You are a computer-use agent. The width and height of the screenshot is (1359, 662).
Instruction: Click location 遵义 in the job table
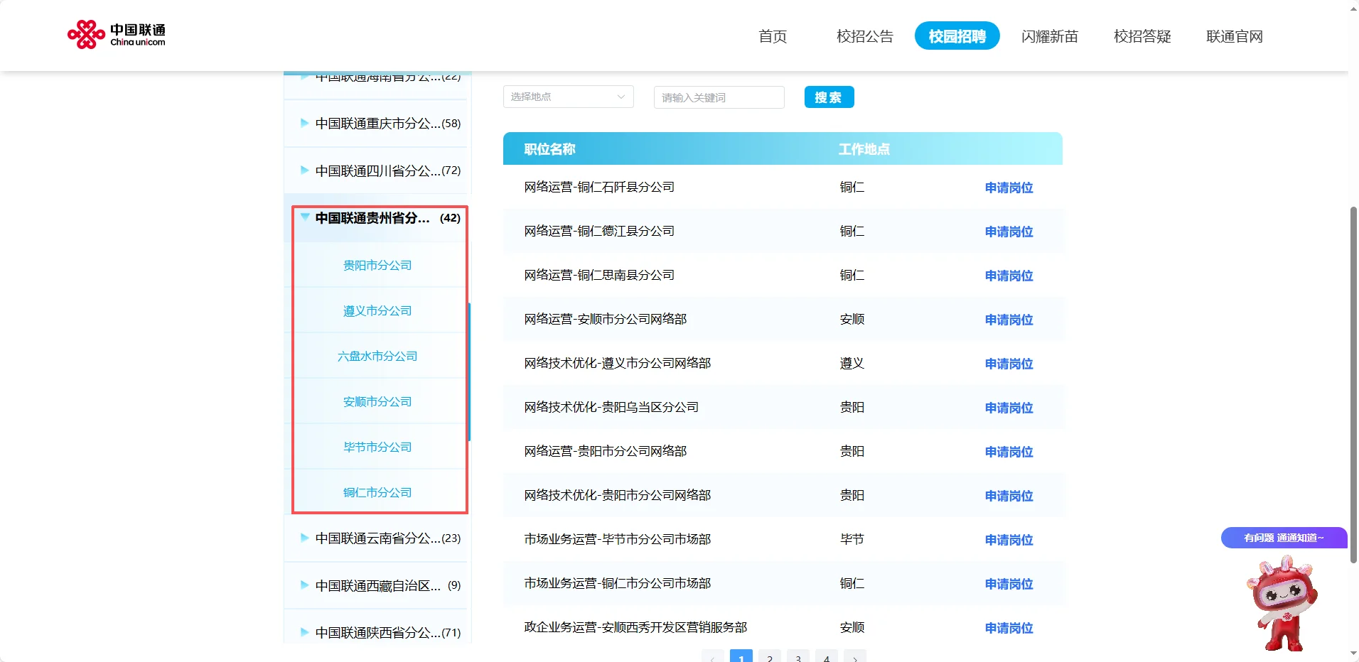852,363
